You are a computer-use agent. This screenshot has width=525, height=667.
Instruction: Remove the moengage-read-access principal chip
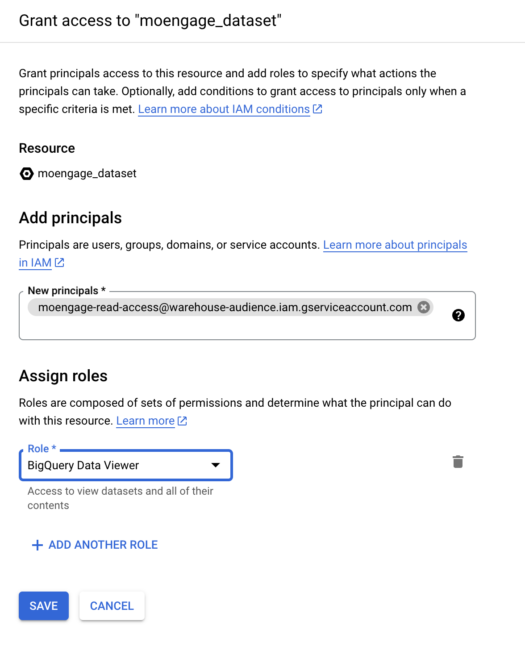(x=424, y=307)
